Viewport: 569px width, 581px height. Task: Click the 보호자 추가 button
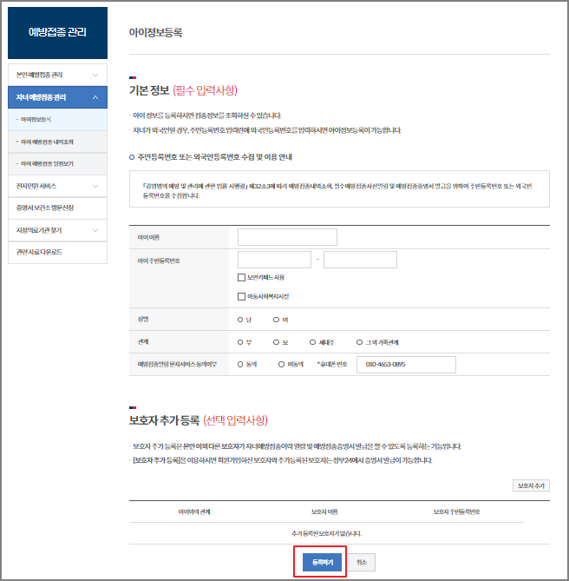click(531, 485)
